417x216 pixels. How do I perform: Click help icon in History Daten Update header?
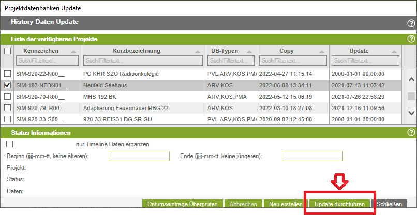[x=411, y=23]
